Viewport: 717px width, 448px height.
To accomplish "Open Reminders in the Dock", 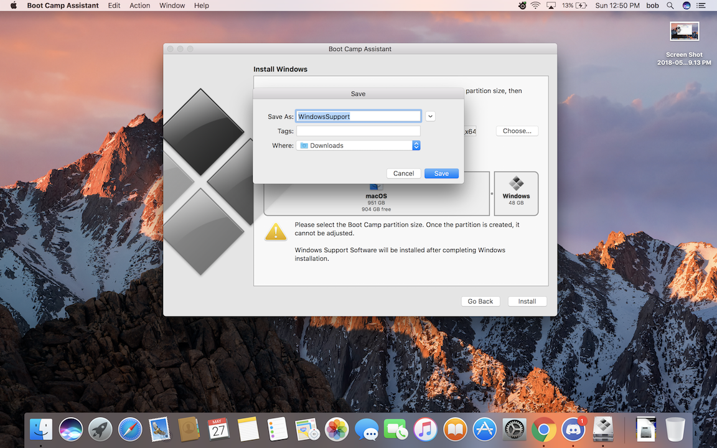I will click(x=278, y=430).
